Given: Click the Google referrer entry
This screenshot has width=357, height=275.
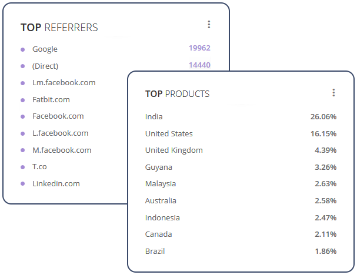Looking at the screenshot, I should pyautogui.click(x=45, y=49).
